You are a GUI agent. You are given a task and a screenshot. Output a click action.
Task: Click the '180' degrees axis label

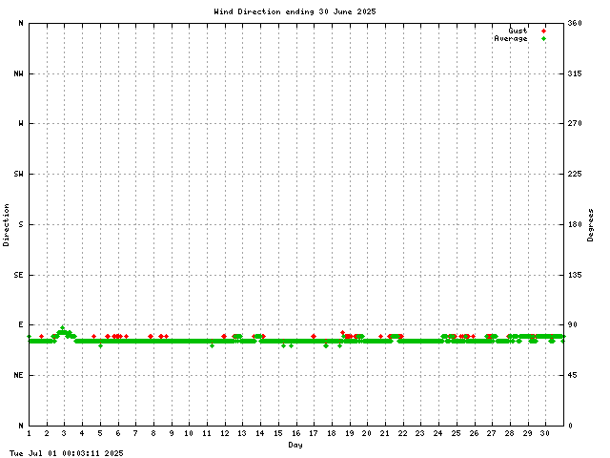575,224
